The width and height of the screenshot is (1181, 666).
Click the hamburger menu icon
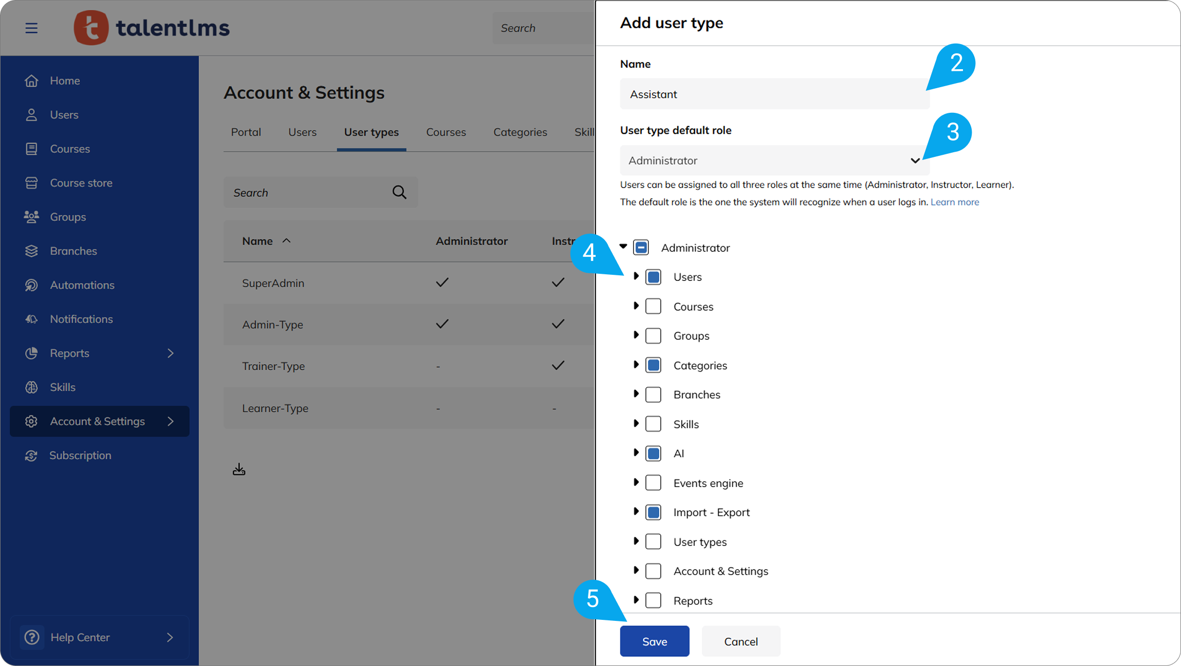tap(31, 28)
